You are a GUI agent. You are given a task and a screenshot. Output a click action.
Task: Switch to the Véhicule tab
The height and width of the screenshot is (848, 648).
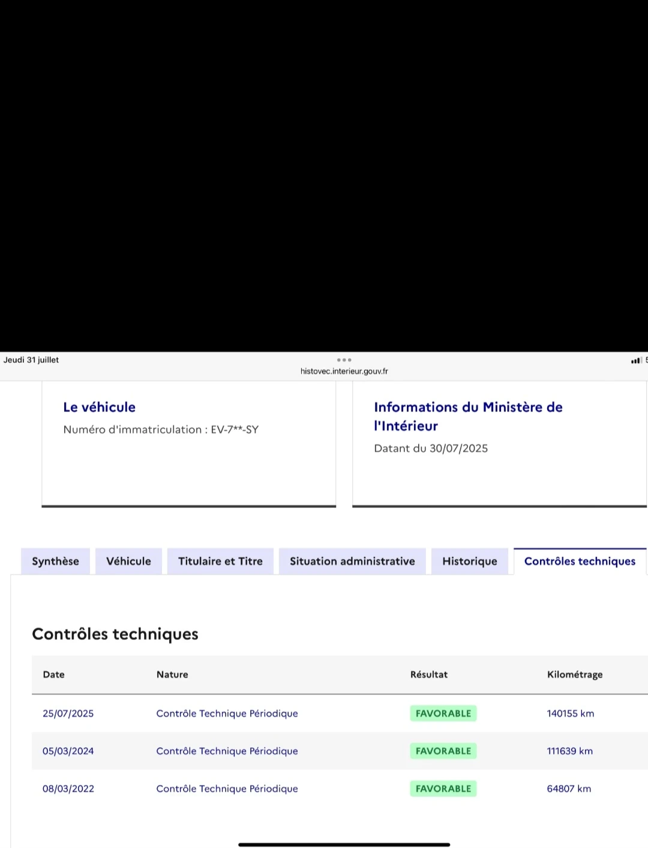(x=128, y=561)
